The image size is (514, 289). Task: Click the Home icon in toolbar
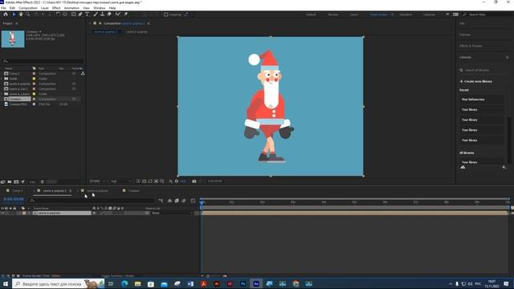6,14
